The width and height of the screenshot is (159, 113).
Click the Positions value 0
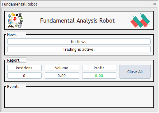pos(25,76)
